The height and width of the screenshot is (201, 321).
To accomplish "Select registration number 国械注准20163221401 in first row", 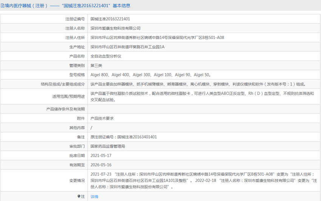I will coord(110,19).
